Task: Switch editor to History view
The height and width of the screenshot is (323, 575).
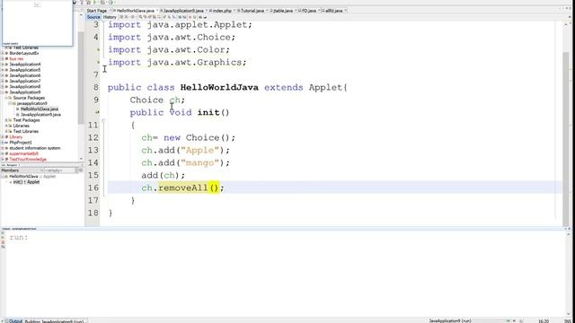Action: point(110,17)
